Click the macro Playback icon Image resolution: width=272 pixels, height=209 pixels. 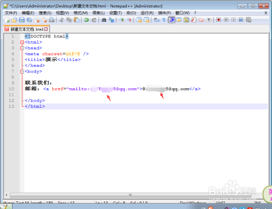233,20
